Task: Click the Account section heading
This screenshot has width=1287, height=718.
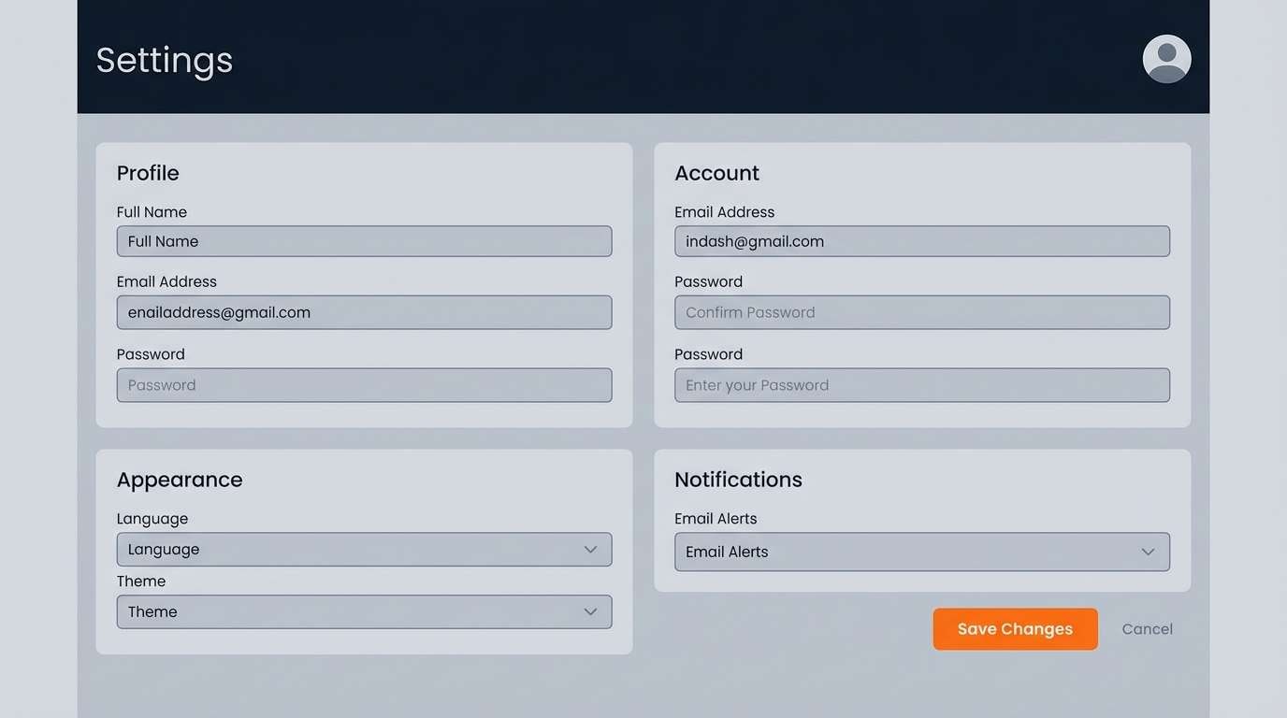Action: pos(717,173)
